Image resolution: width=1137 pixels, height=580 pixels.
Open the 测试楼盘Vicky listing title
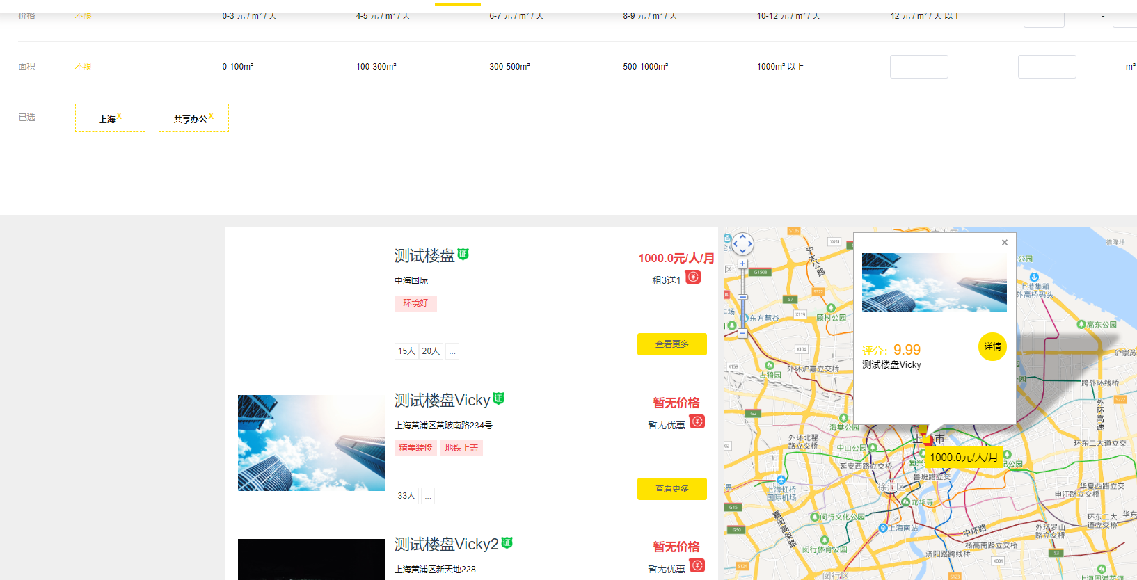tap(443, 401)
